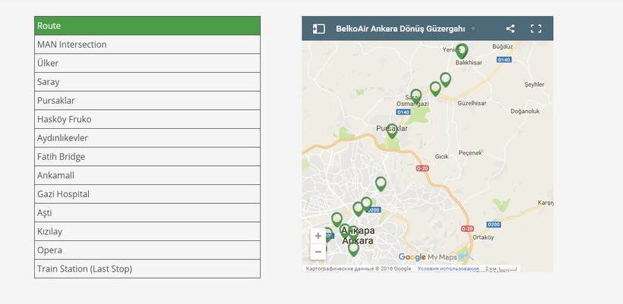
Task: Select Gazi Hospital in the route table
Action: pos(147,194)
